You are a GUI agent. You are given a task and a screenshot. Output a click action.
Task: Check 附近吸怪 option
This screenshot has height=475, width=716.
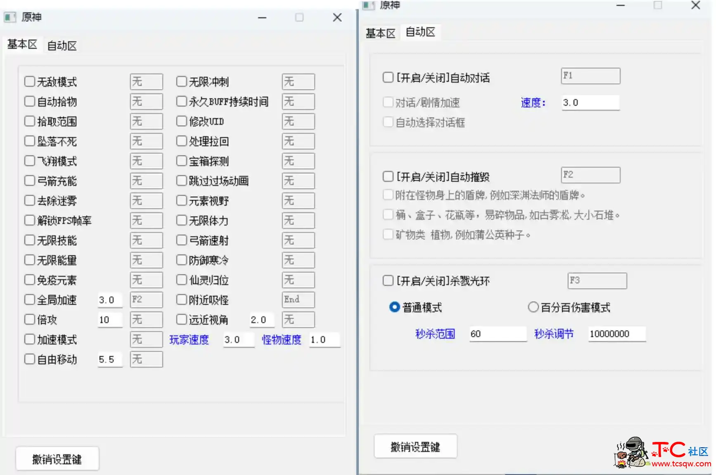182,299
